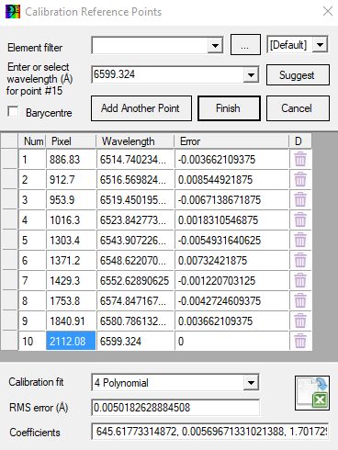Select pixel cell 886.83
This screenshot has width=338, height=450.
coord(71,159)
